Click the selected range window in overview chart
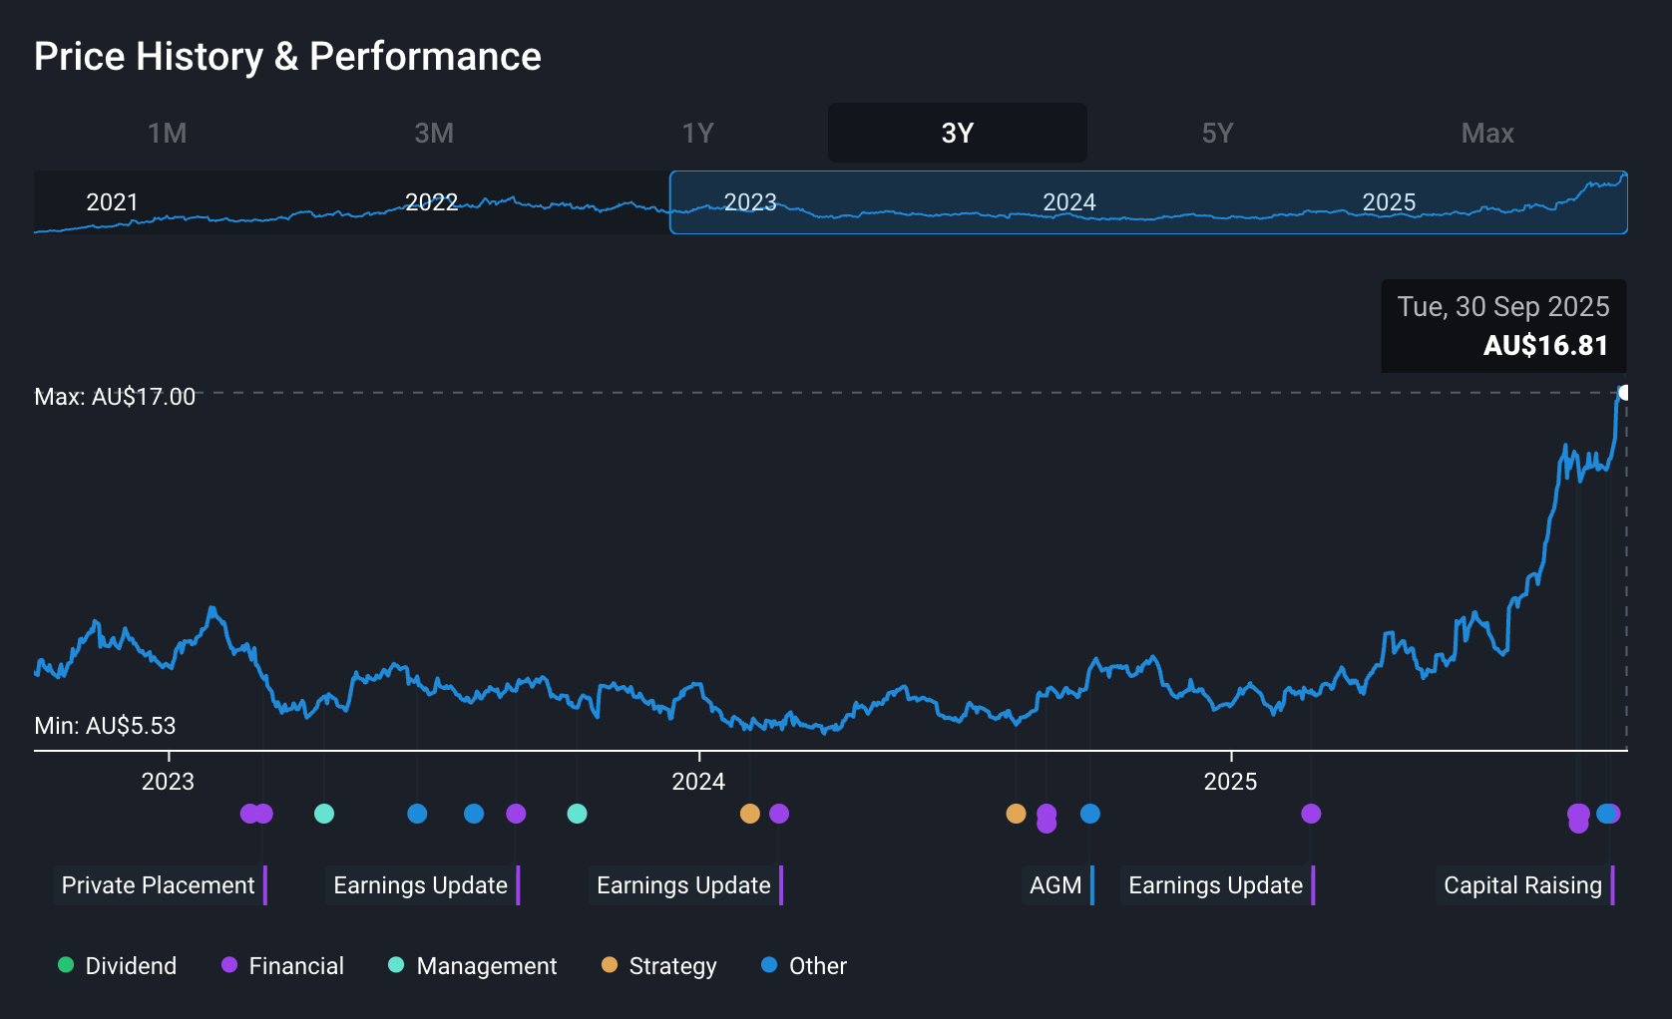Viewport: 1672px width, 1019px height. [1147, 202]
